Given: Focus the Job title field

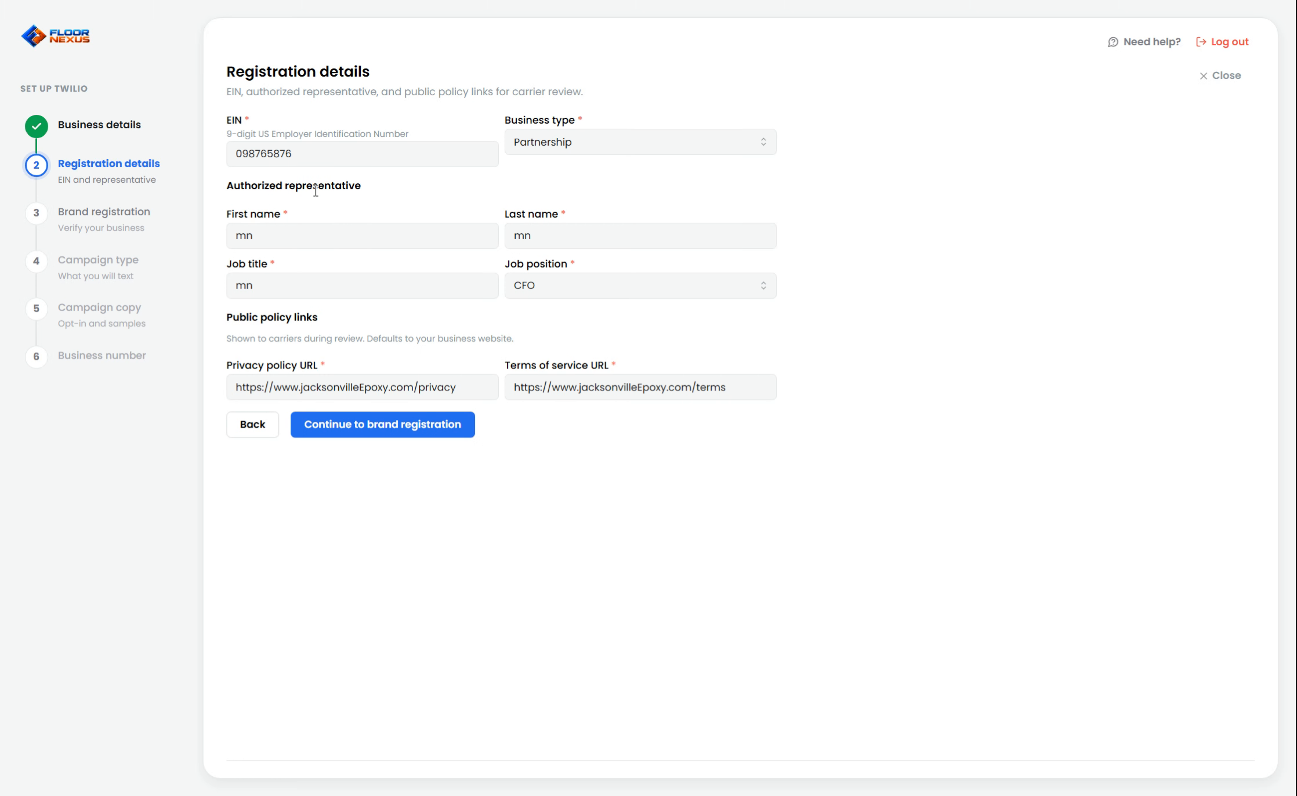Looking at the screenshot, I should coord(363,285).
